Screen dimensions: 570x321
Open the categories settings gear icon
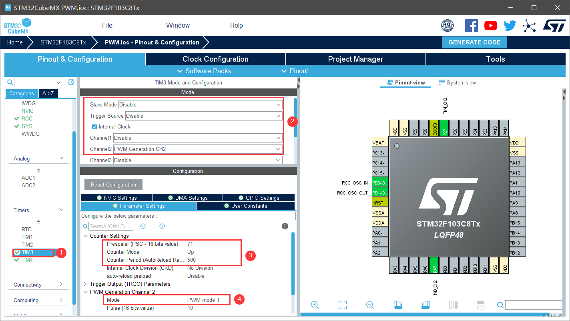pyautogui.click(x=71, y=82)
